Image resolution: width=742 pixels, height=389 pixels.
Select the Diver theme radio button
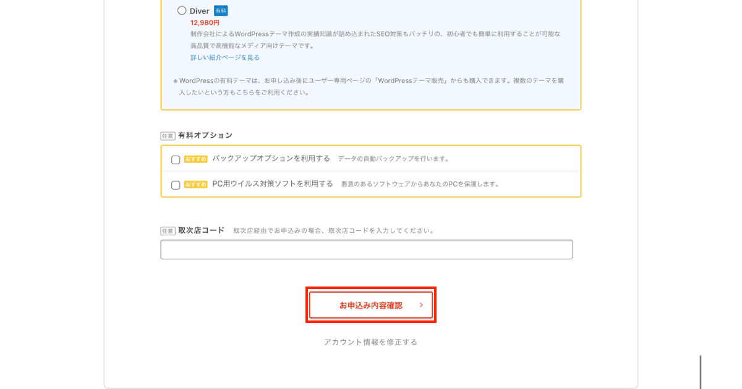[182, 10]
